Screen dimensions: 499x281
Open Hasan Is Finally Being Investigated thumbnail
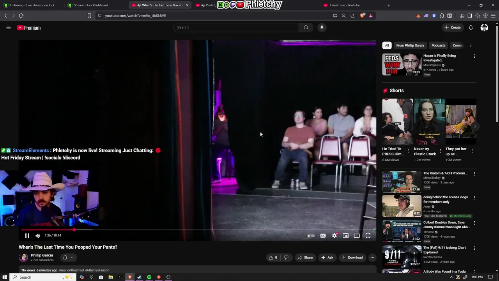point(402,64)
